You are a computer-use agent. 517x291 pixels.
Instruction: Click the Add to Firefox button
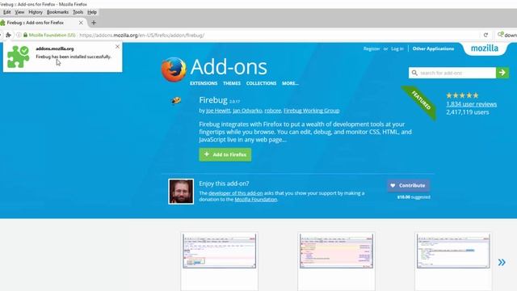point(225,154)
